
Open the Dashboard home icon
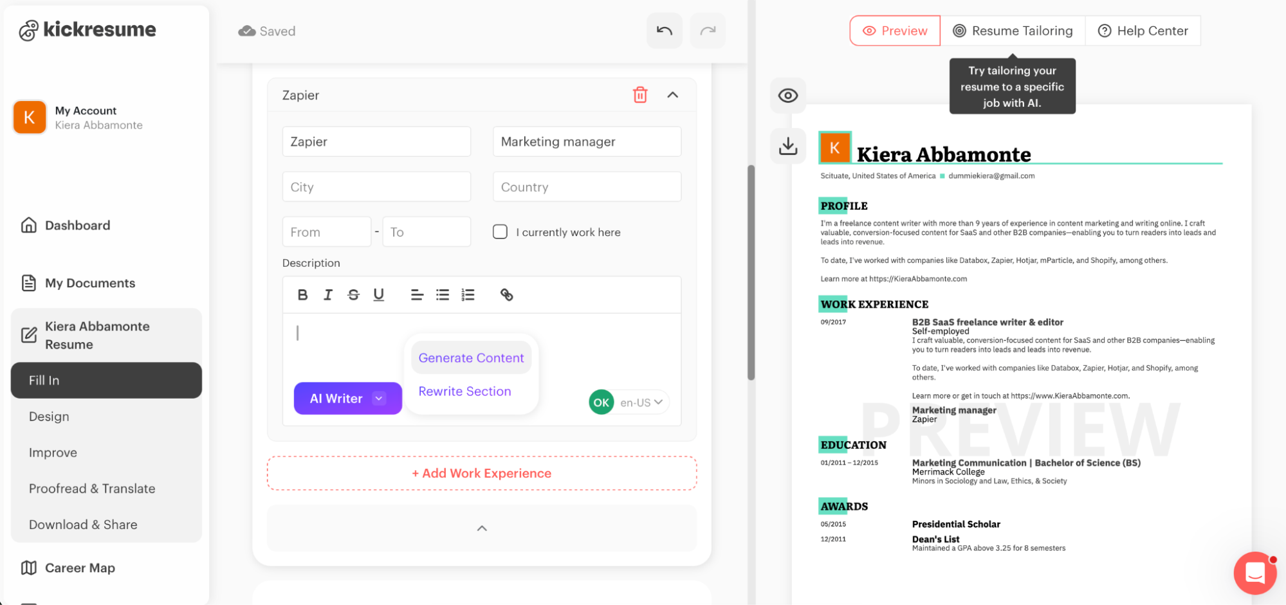[29, 225]
